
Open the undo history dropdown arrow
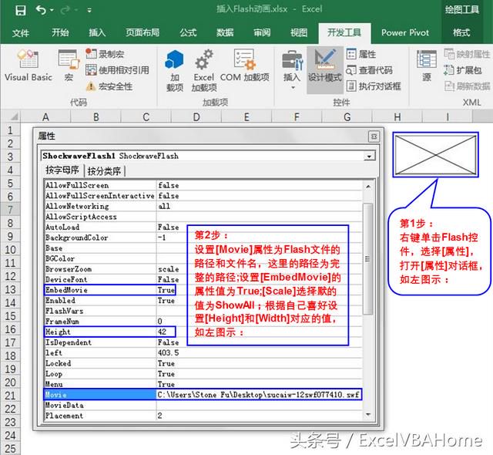click(x=52, y=11)
